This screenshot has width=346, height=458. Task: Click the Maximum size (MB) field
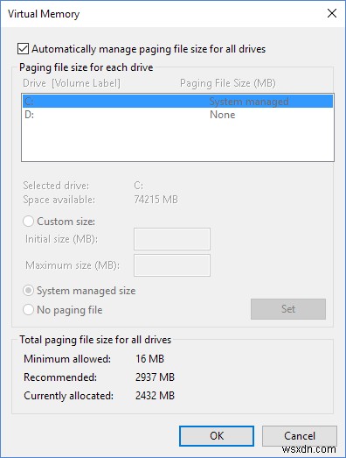pyautogui.click(x=172, y=265)
